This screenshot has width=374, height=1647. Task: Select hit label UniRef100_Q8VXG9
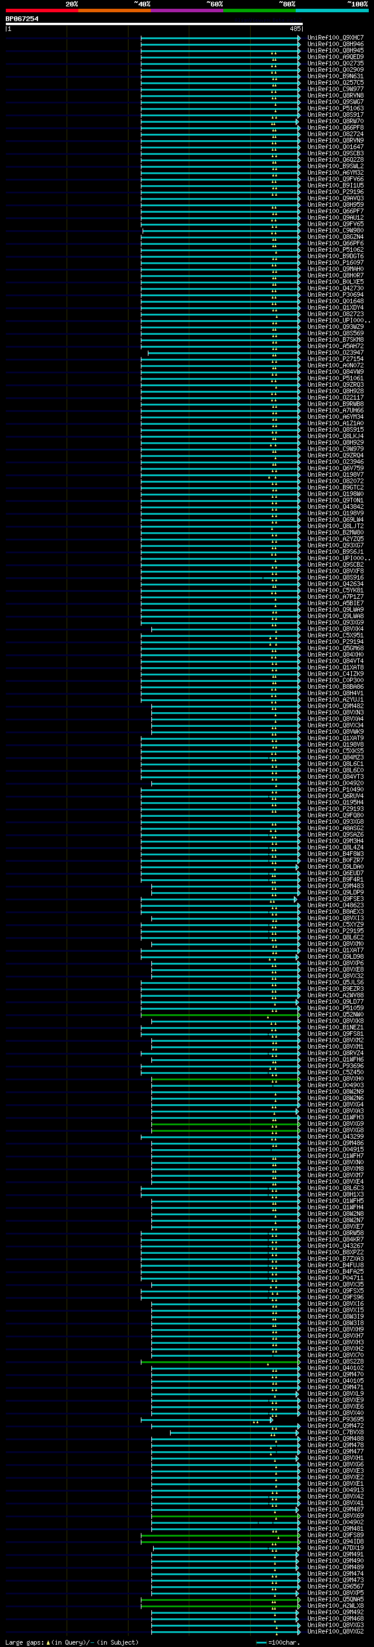tap(335, 1124)
